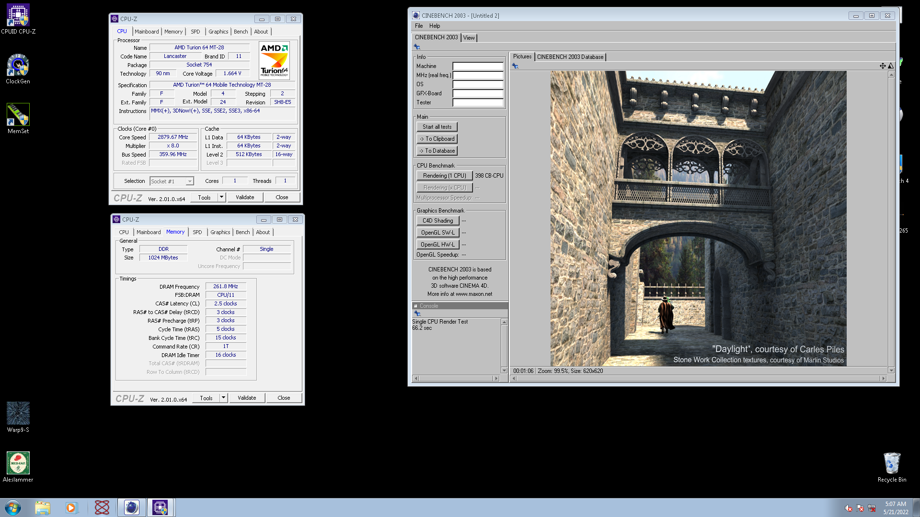Open the Memory tab in the top CPU-Z window
This screenshot has height=517, width=920.
(x=173, y=32)
